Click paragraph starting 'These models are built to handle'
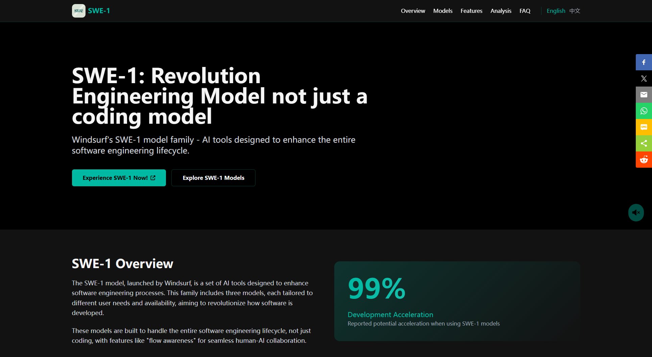Viewport: 652px width, 357px height. coord(191,336)
